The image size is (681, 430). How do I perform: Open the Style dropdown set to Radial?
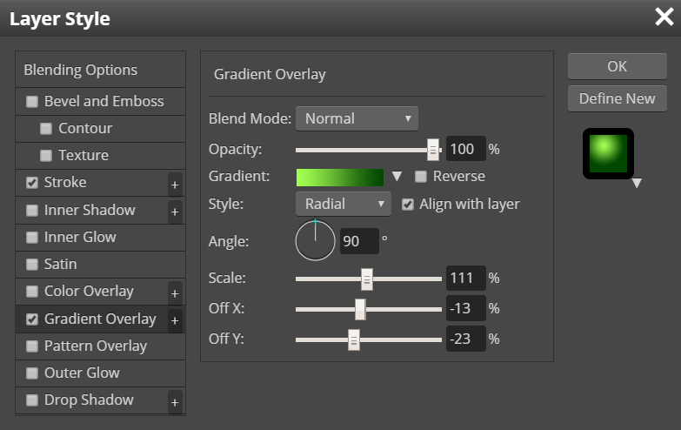coord(344,205)
